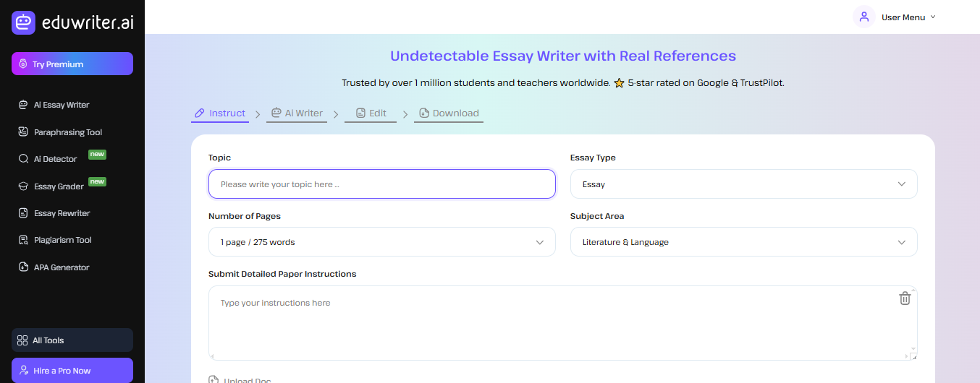
Task: Click the Number of Pages chevron arrow
Action: [540, 242]
